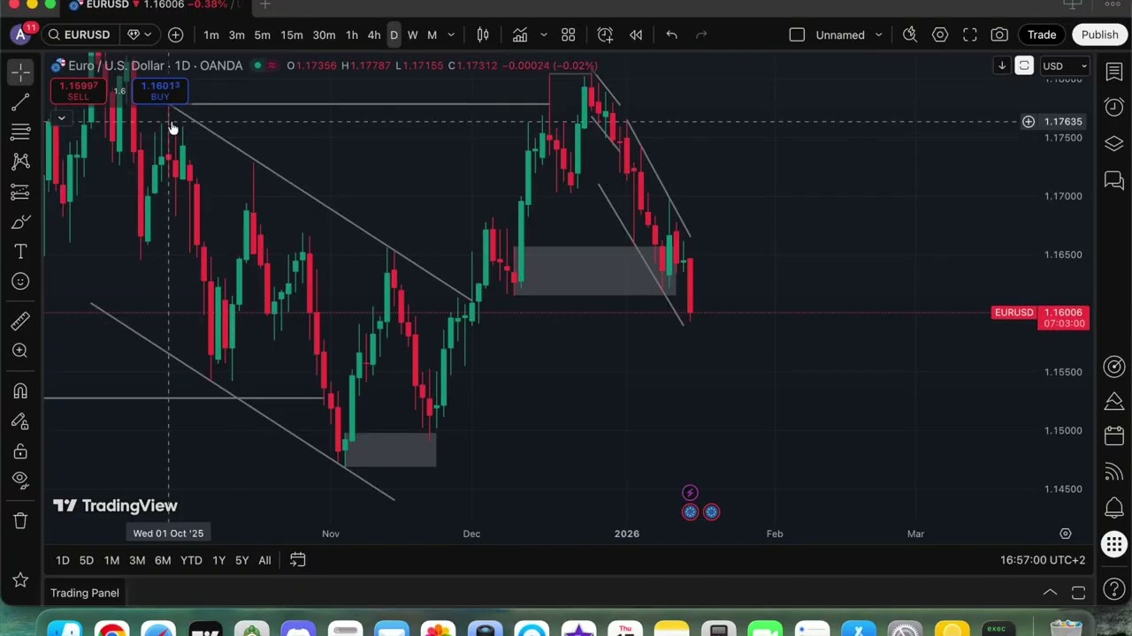
Task: Add symbol with compare plus button
Action: pyautogui.click(x=175, y=34)
